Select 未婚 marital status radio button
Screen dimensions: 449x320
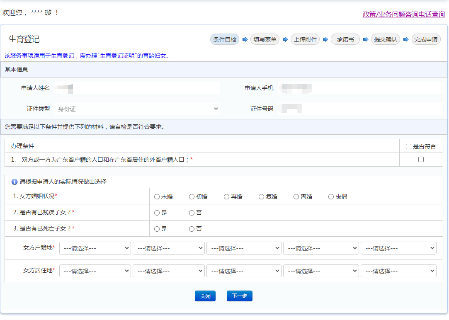[157, 196]
